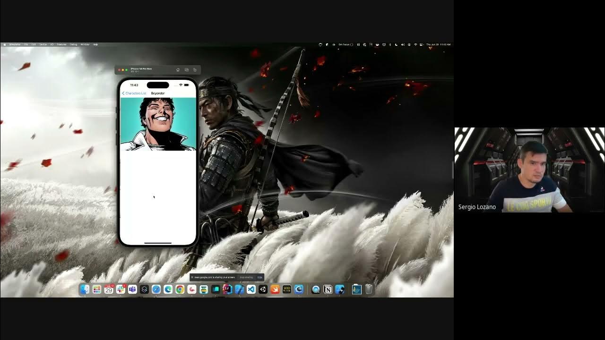
Task: Open the volume control in menu bar
Action: click(x=403, y=44)
